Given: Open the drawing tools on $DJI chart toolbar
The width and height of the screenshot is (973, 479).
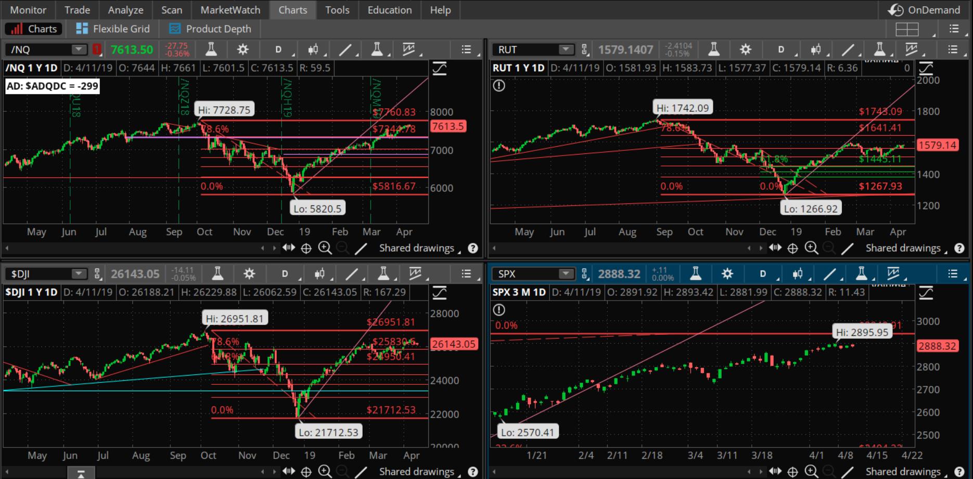Looking at the screenshot, I should tap(351, 274).
